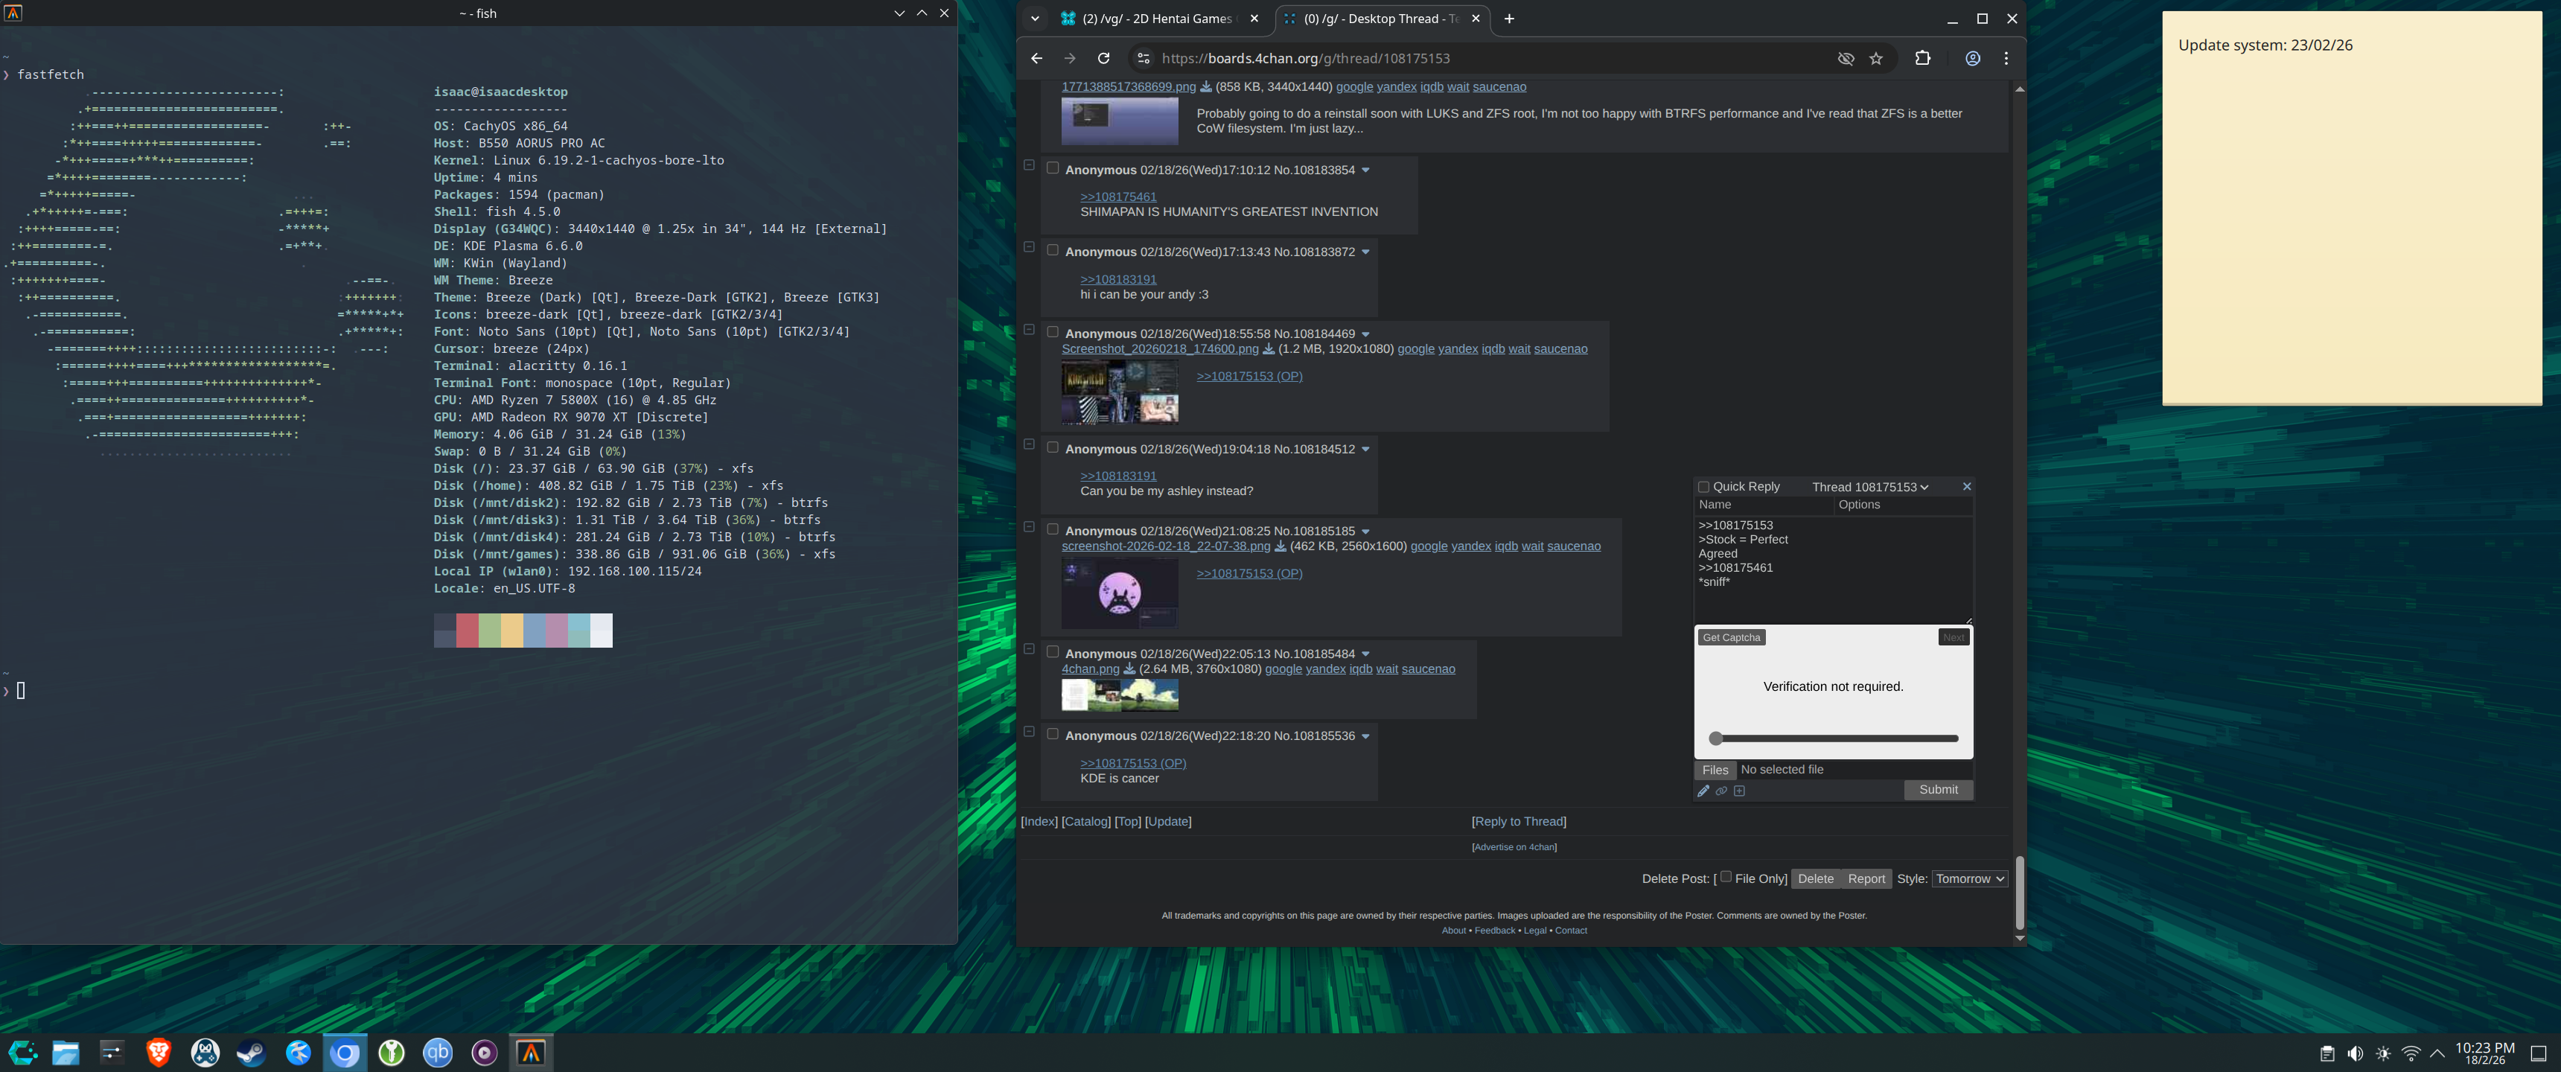Image resolution: width=2561 pixels, height=1072 pixels.
Task: Open a new browser tab
Action: tap(1508, 19)
